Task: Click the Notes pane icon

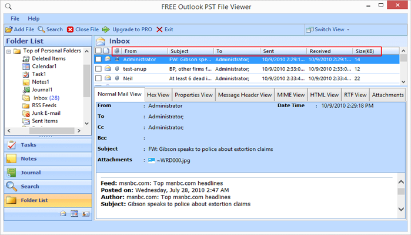Action: 11,158
